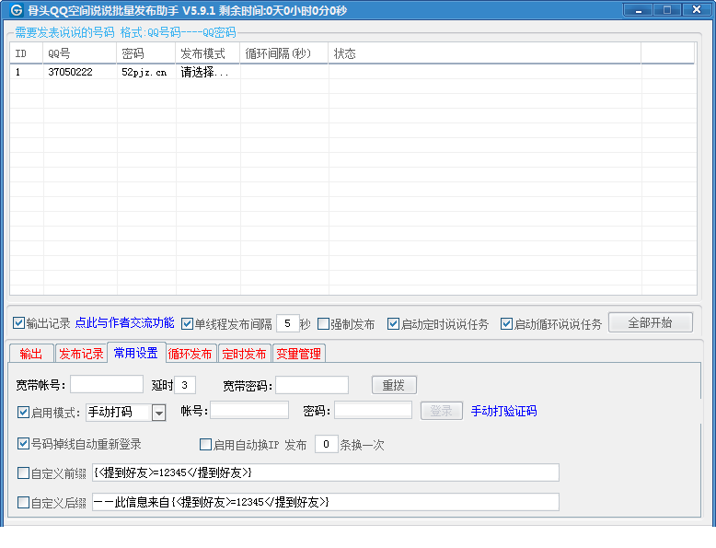Toggle 号码掉线自动重新登录 checkbox
The width and height of the screenshot is (716, 548).
tap(23, 443)
